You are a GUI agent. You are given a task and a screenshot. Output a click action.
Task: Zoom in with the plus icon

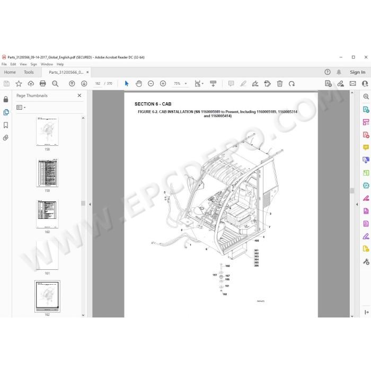(163, 84)
